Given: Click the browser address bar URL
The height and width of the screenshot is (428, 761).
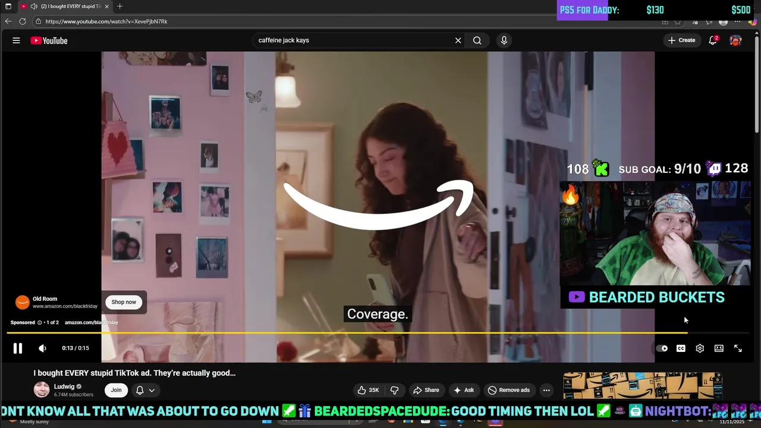Looking at the screenshot, I should (106, 21).
